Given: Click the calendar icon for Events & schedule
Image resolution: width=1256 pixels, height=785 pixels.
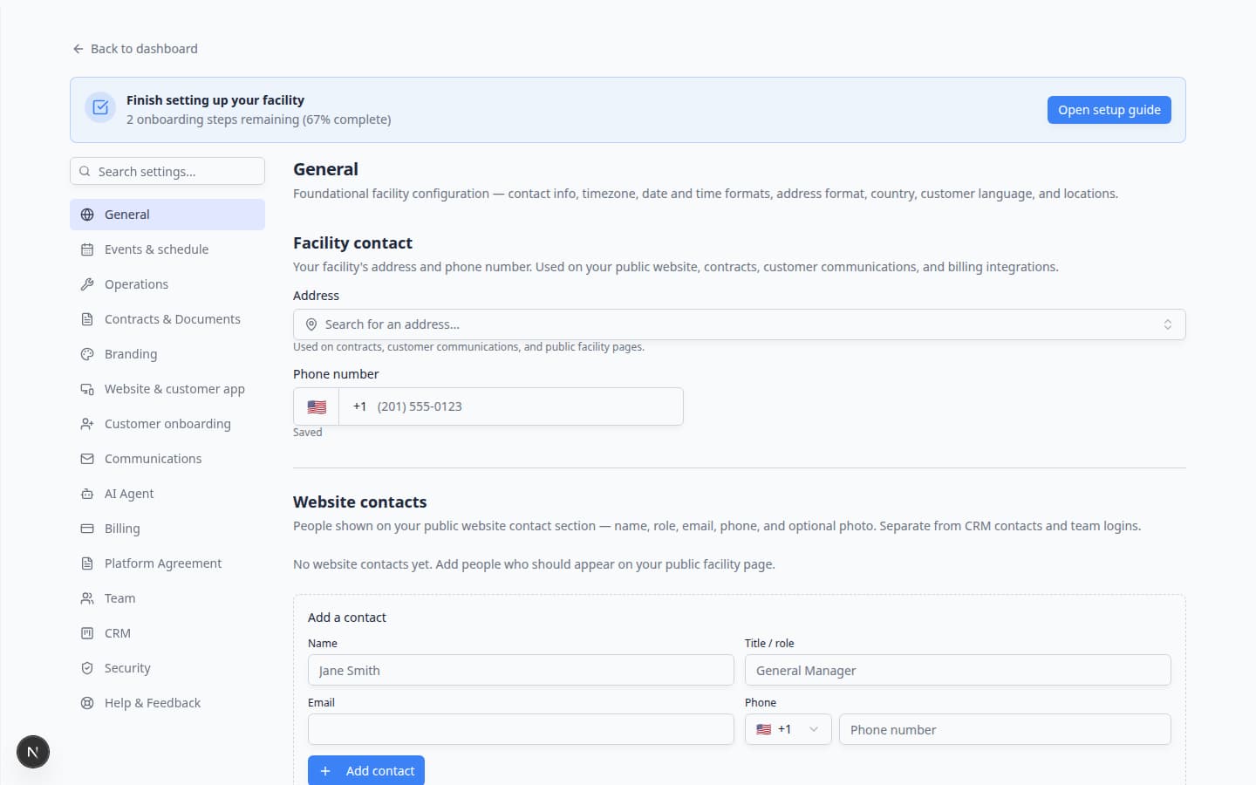Looking at the screenshot, I should (x=87, y=249).
